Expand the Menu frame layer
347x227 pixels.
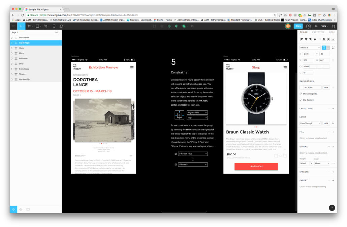tap(12, 53)
